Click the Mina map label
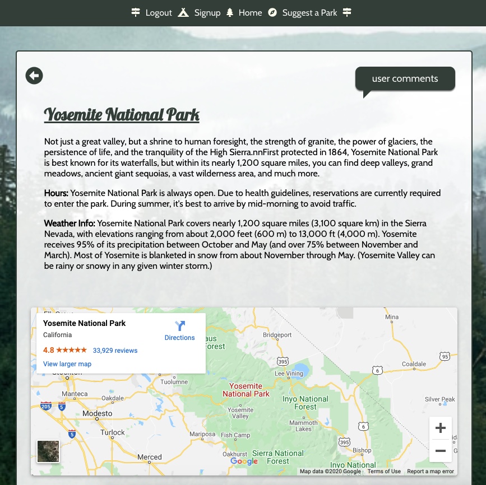This screenshot has width=486, height=485. pyautogui.click(x=392, y=317)
